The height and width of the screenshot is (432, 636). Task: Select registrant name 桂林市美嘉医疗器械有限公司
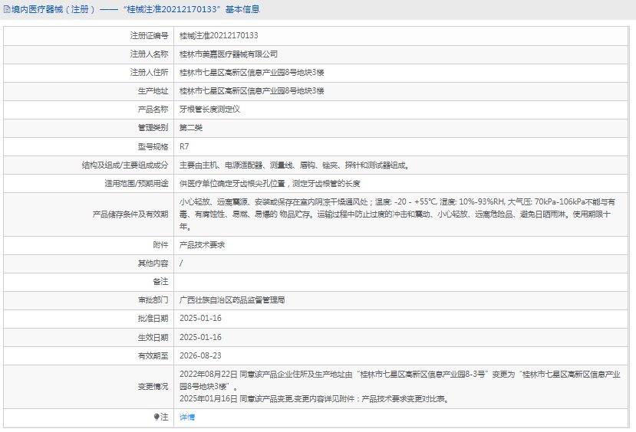[x=229, y=54]
